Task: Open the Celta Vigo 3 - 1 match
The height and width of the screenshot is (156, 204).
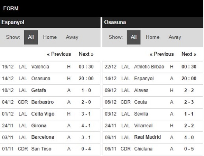Action: 50,114
